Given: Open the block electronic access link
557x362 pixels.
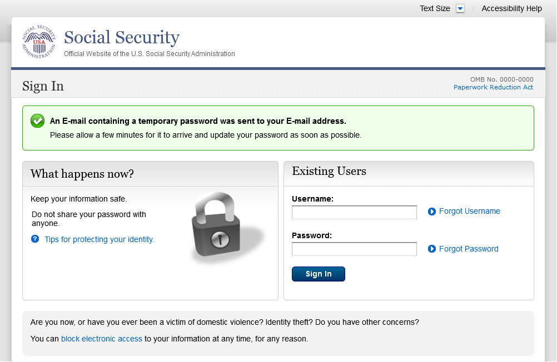Looking at the screenshot, I should (x=102, y=339).
